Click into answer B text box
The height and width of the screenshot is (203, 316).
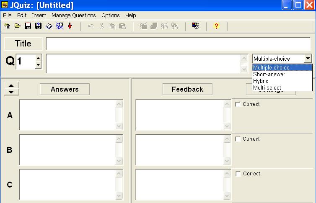(x=67, y=150)
